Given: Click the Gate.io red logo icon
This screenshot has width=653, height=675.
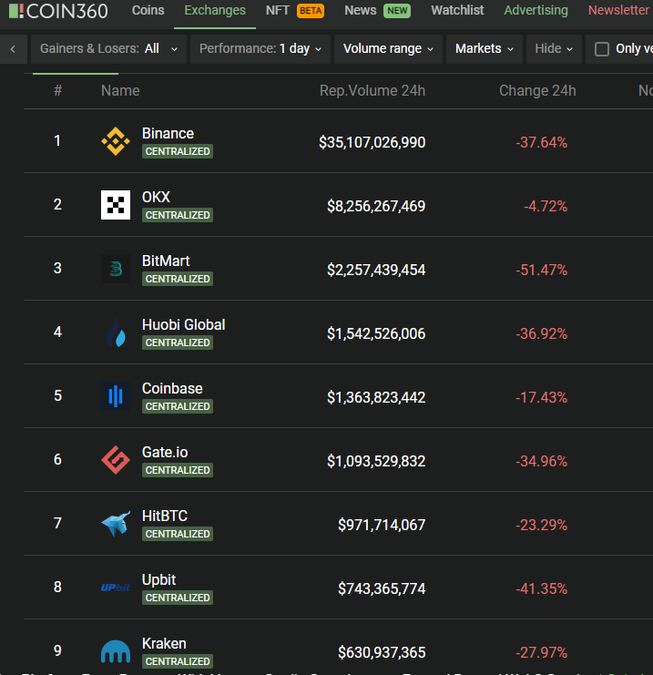Looking at the screenshot, I should coord(116,460).
